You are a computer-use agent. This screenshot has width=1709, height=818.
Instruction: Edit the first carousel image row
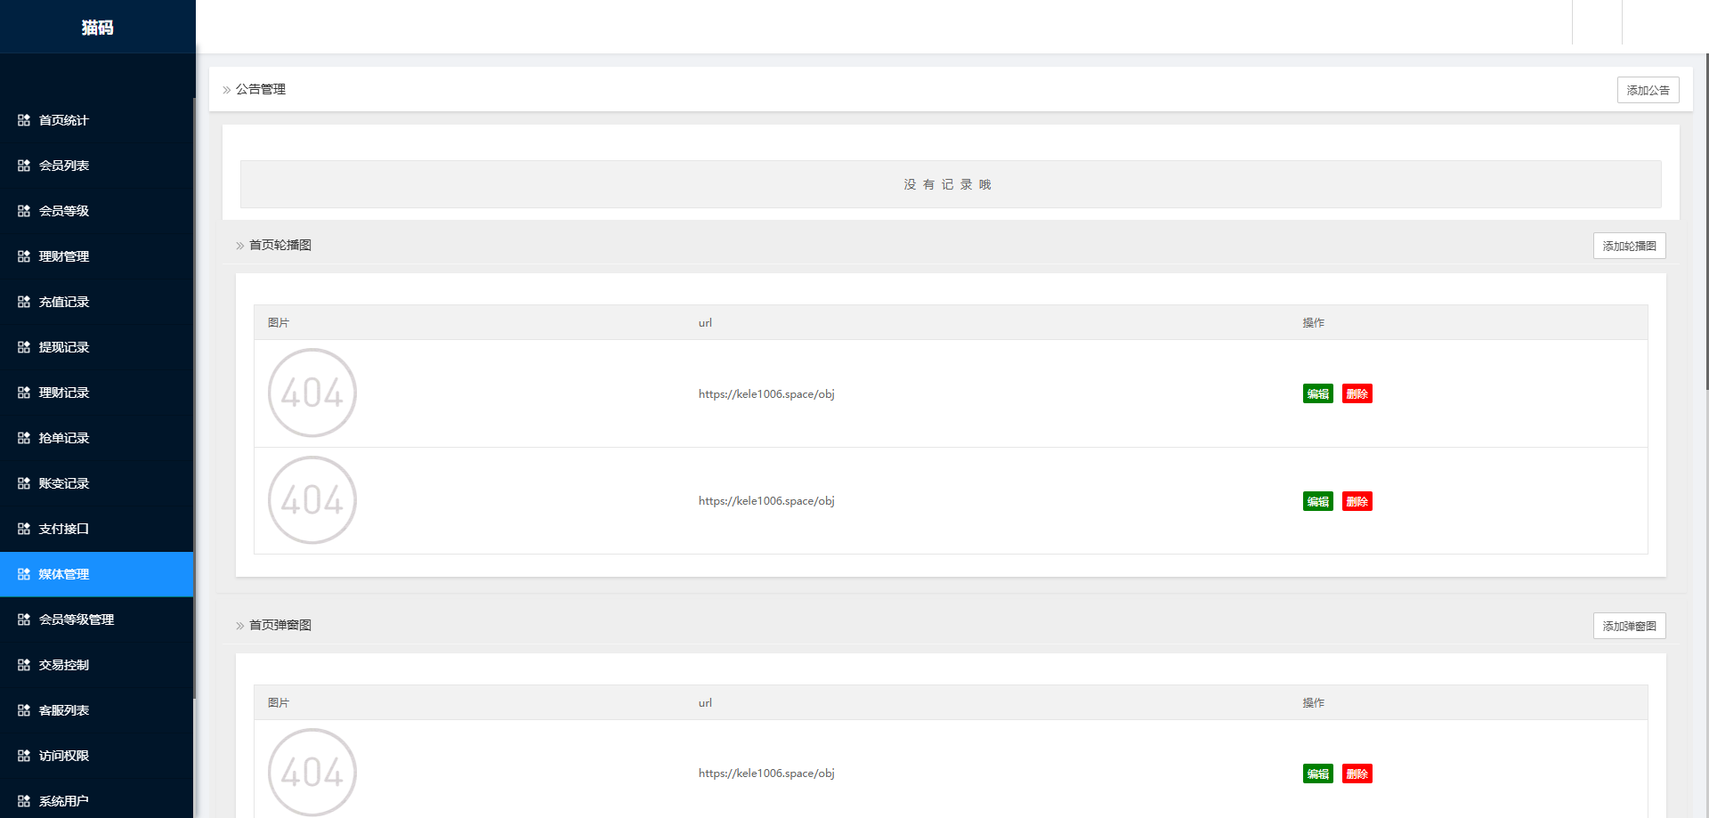tap(1317, 394)
